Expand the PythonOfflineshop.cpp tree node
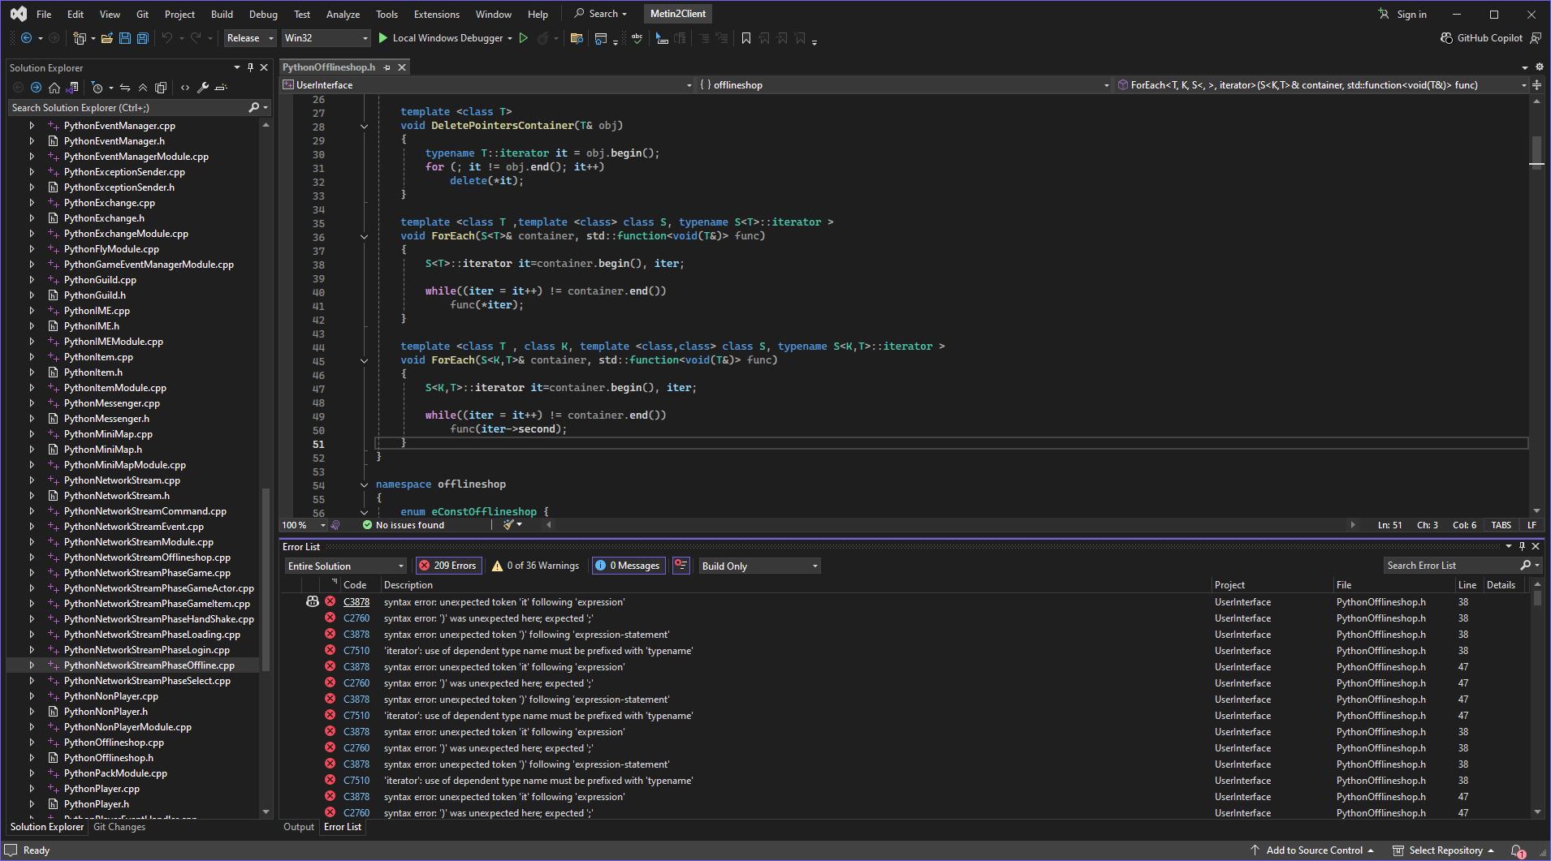 [32, 743]
